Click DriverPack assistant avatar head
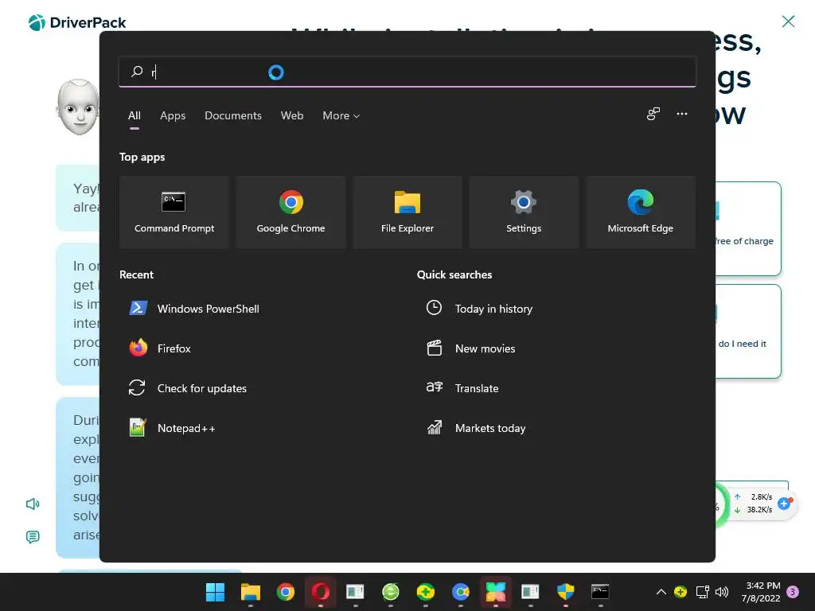The height and width of the screenshot is (611, 815). [x=78, y=107]
